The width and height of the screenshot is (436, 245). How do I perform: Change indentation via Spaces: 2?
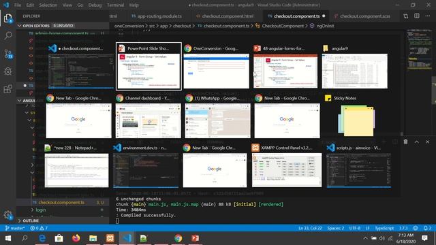(x=335, y=228)
